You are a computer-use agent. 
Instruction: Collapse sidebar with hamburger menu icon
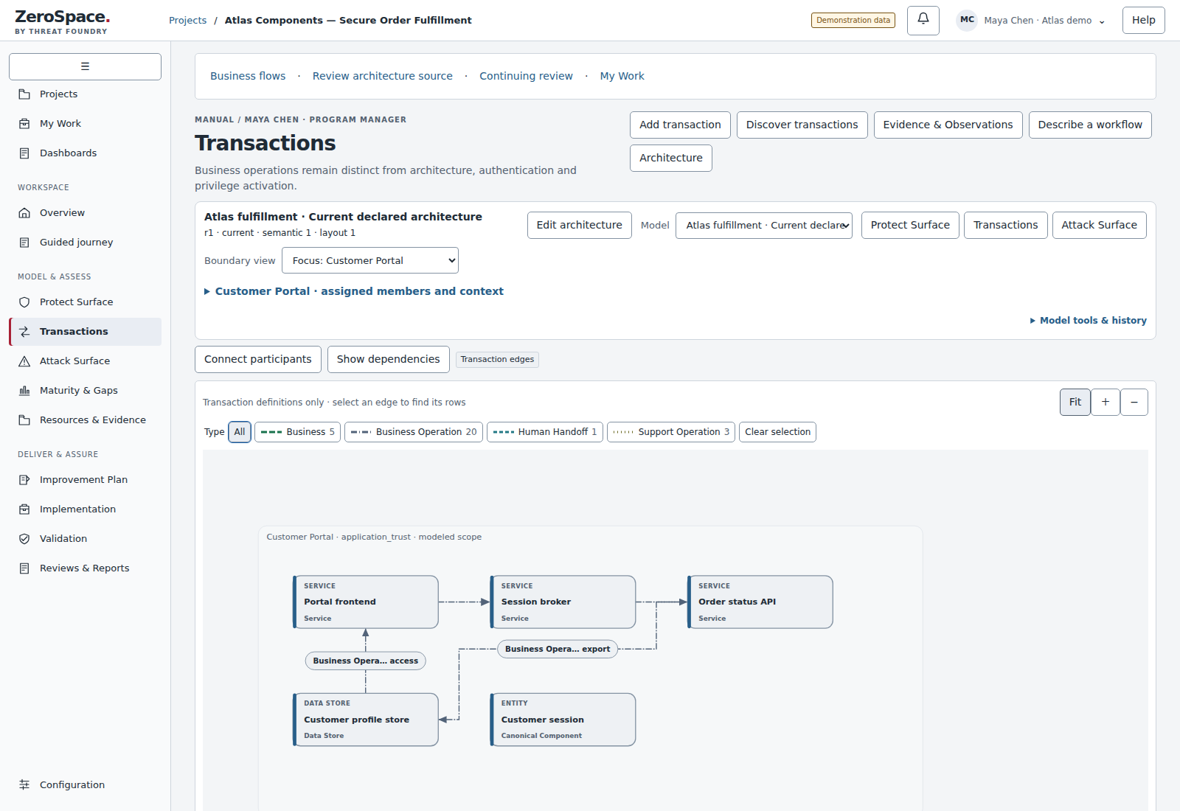coord(85,66)
